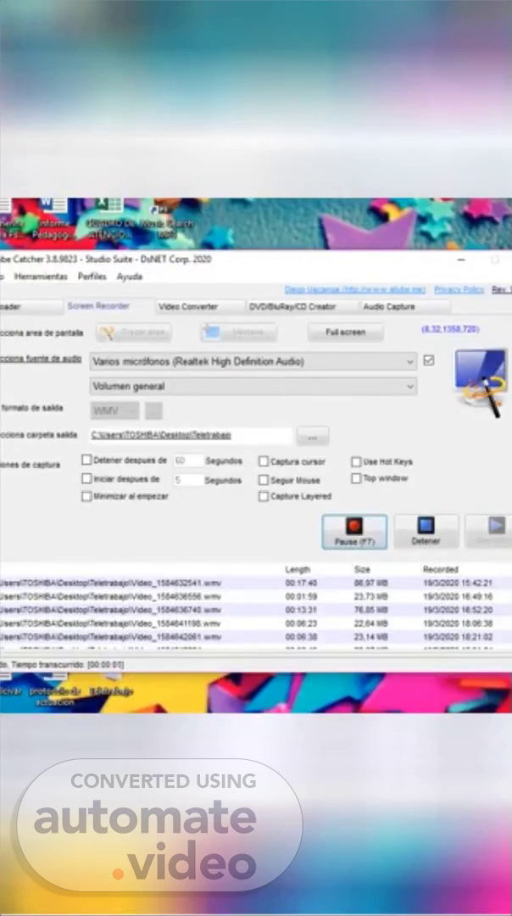Open the WMV output format dropdown
512x916 pixels.
pyautogui.click(x=114, y=411)
